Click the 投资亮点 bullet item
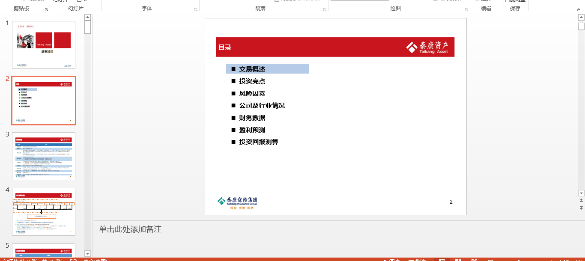The width and height of the screenshot is (585, 261). click(252, 81)
